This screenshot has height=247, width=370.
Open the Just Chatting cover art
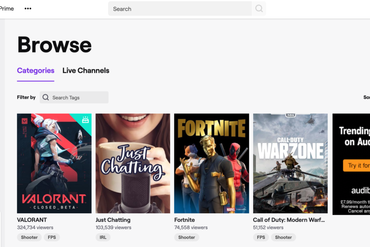[x=133, y=163]
